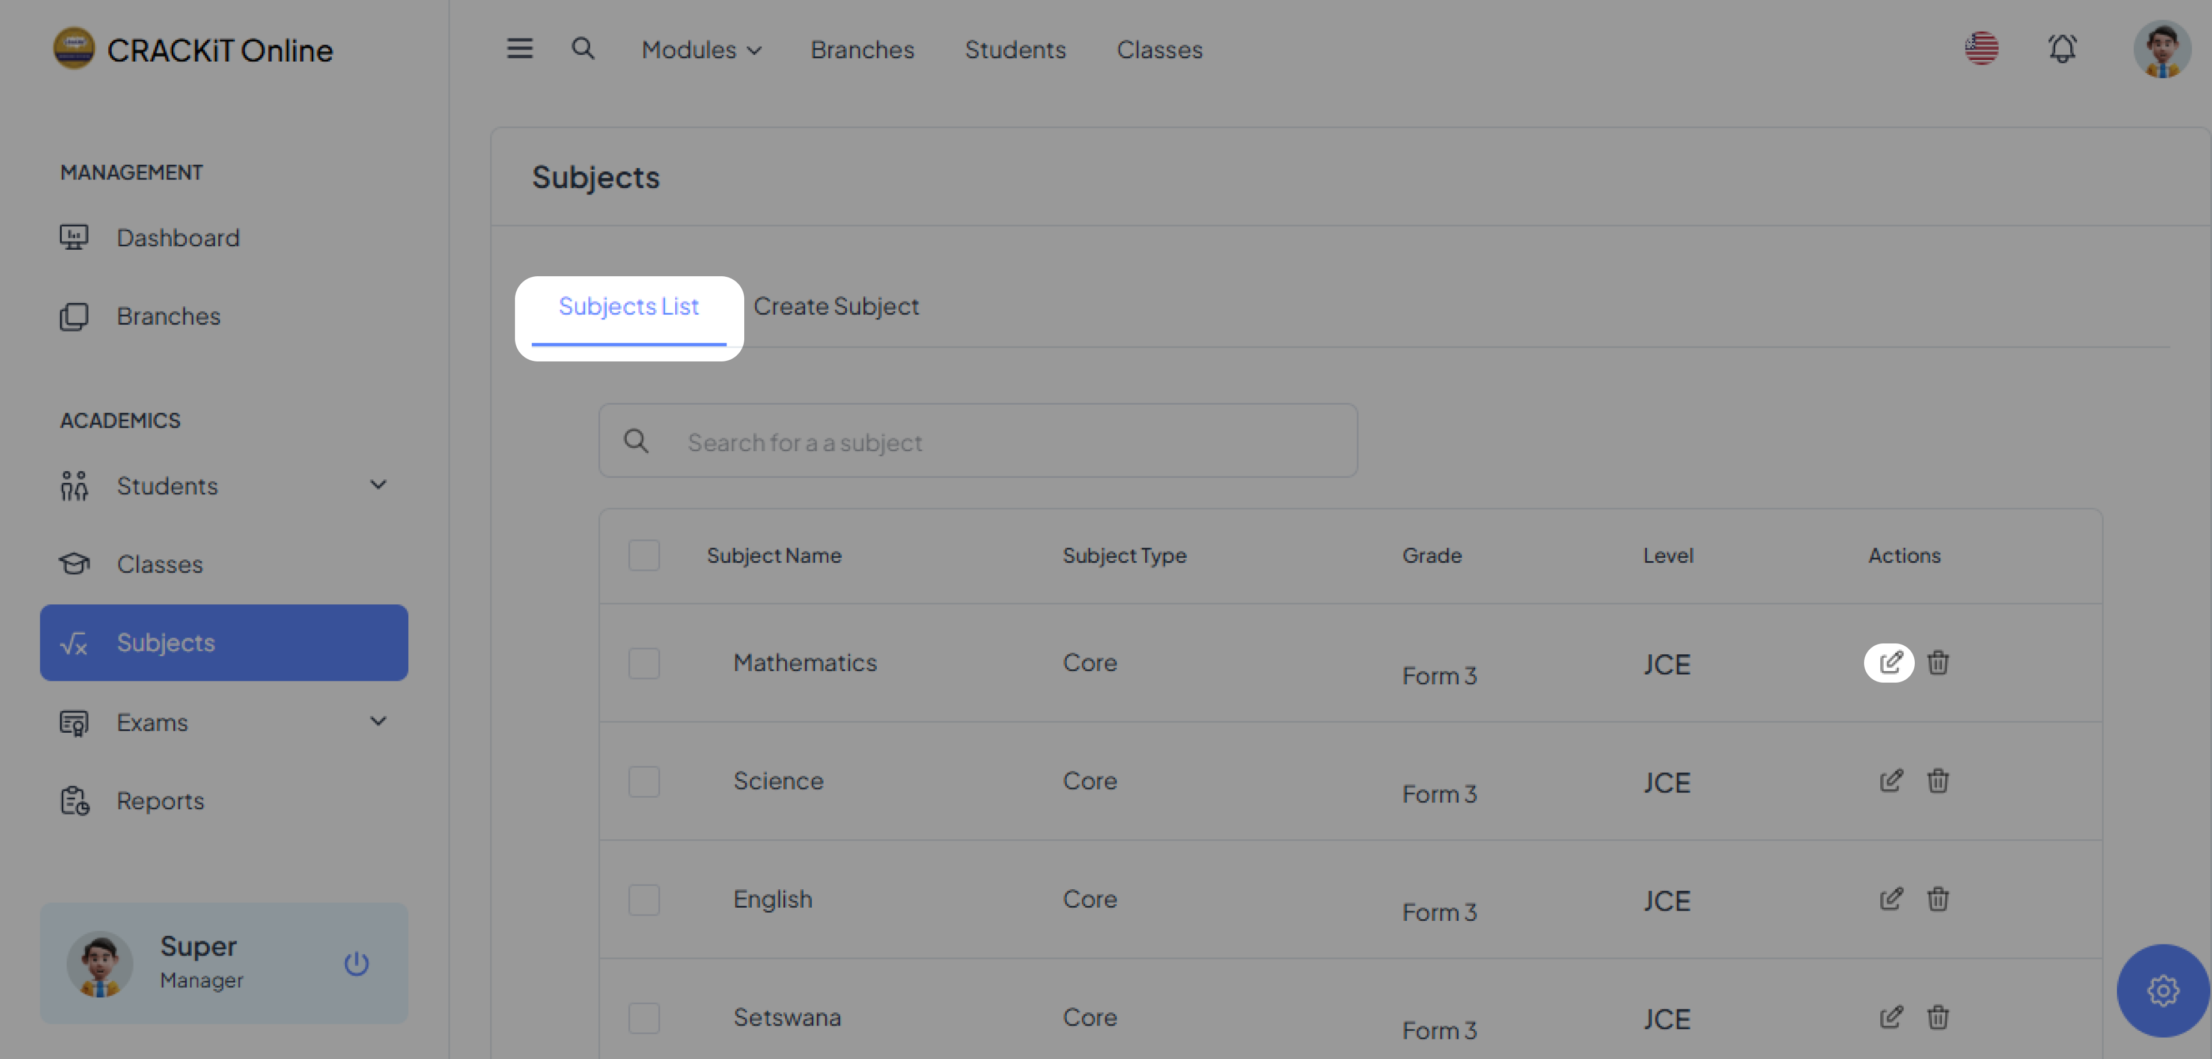Go to Reports in the sidebar
The height and width of the screenshot is (1059, 2212).
[x=161, y=800]
